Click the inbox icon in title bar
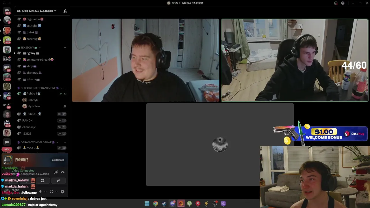 336,3
